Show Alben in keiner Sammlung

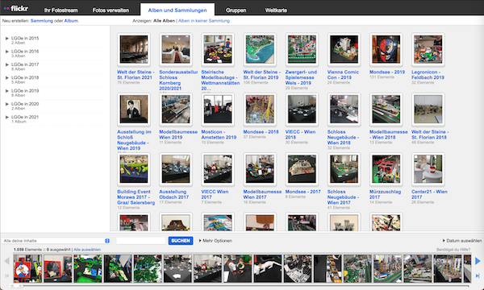(204, 21)
